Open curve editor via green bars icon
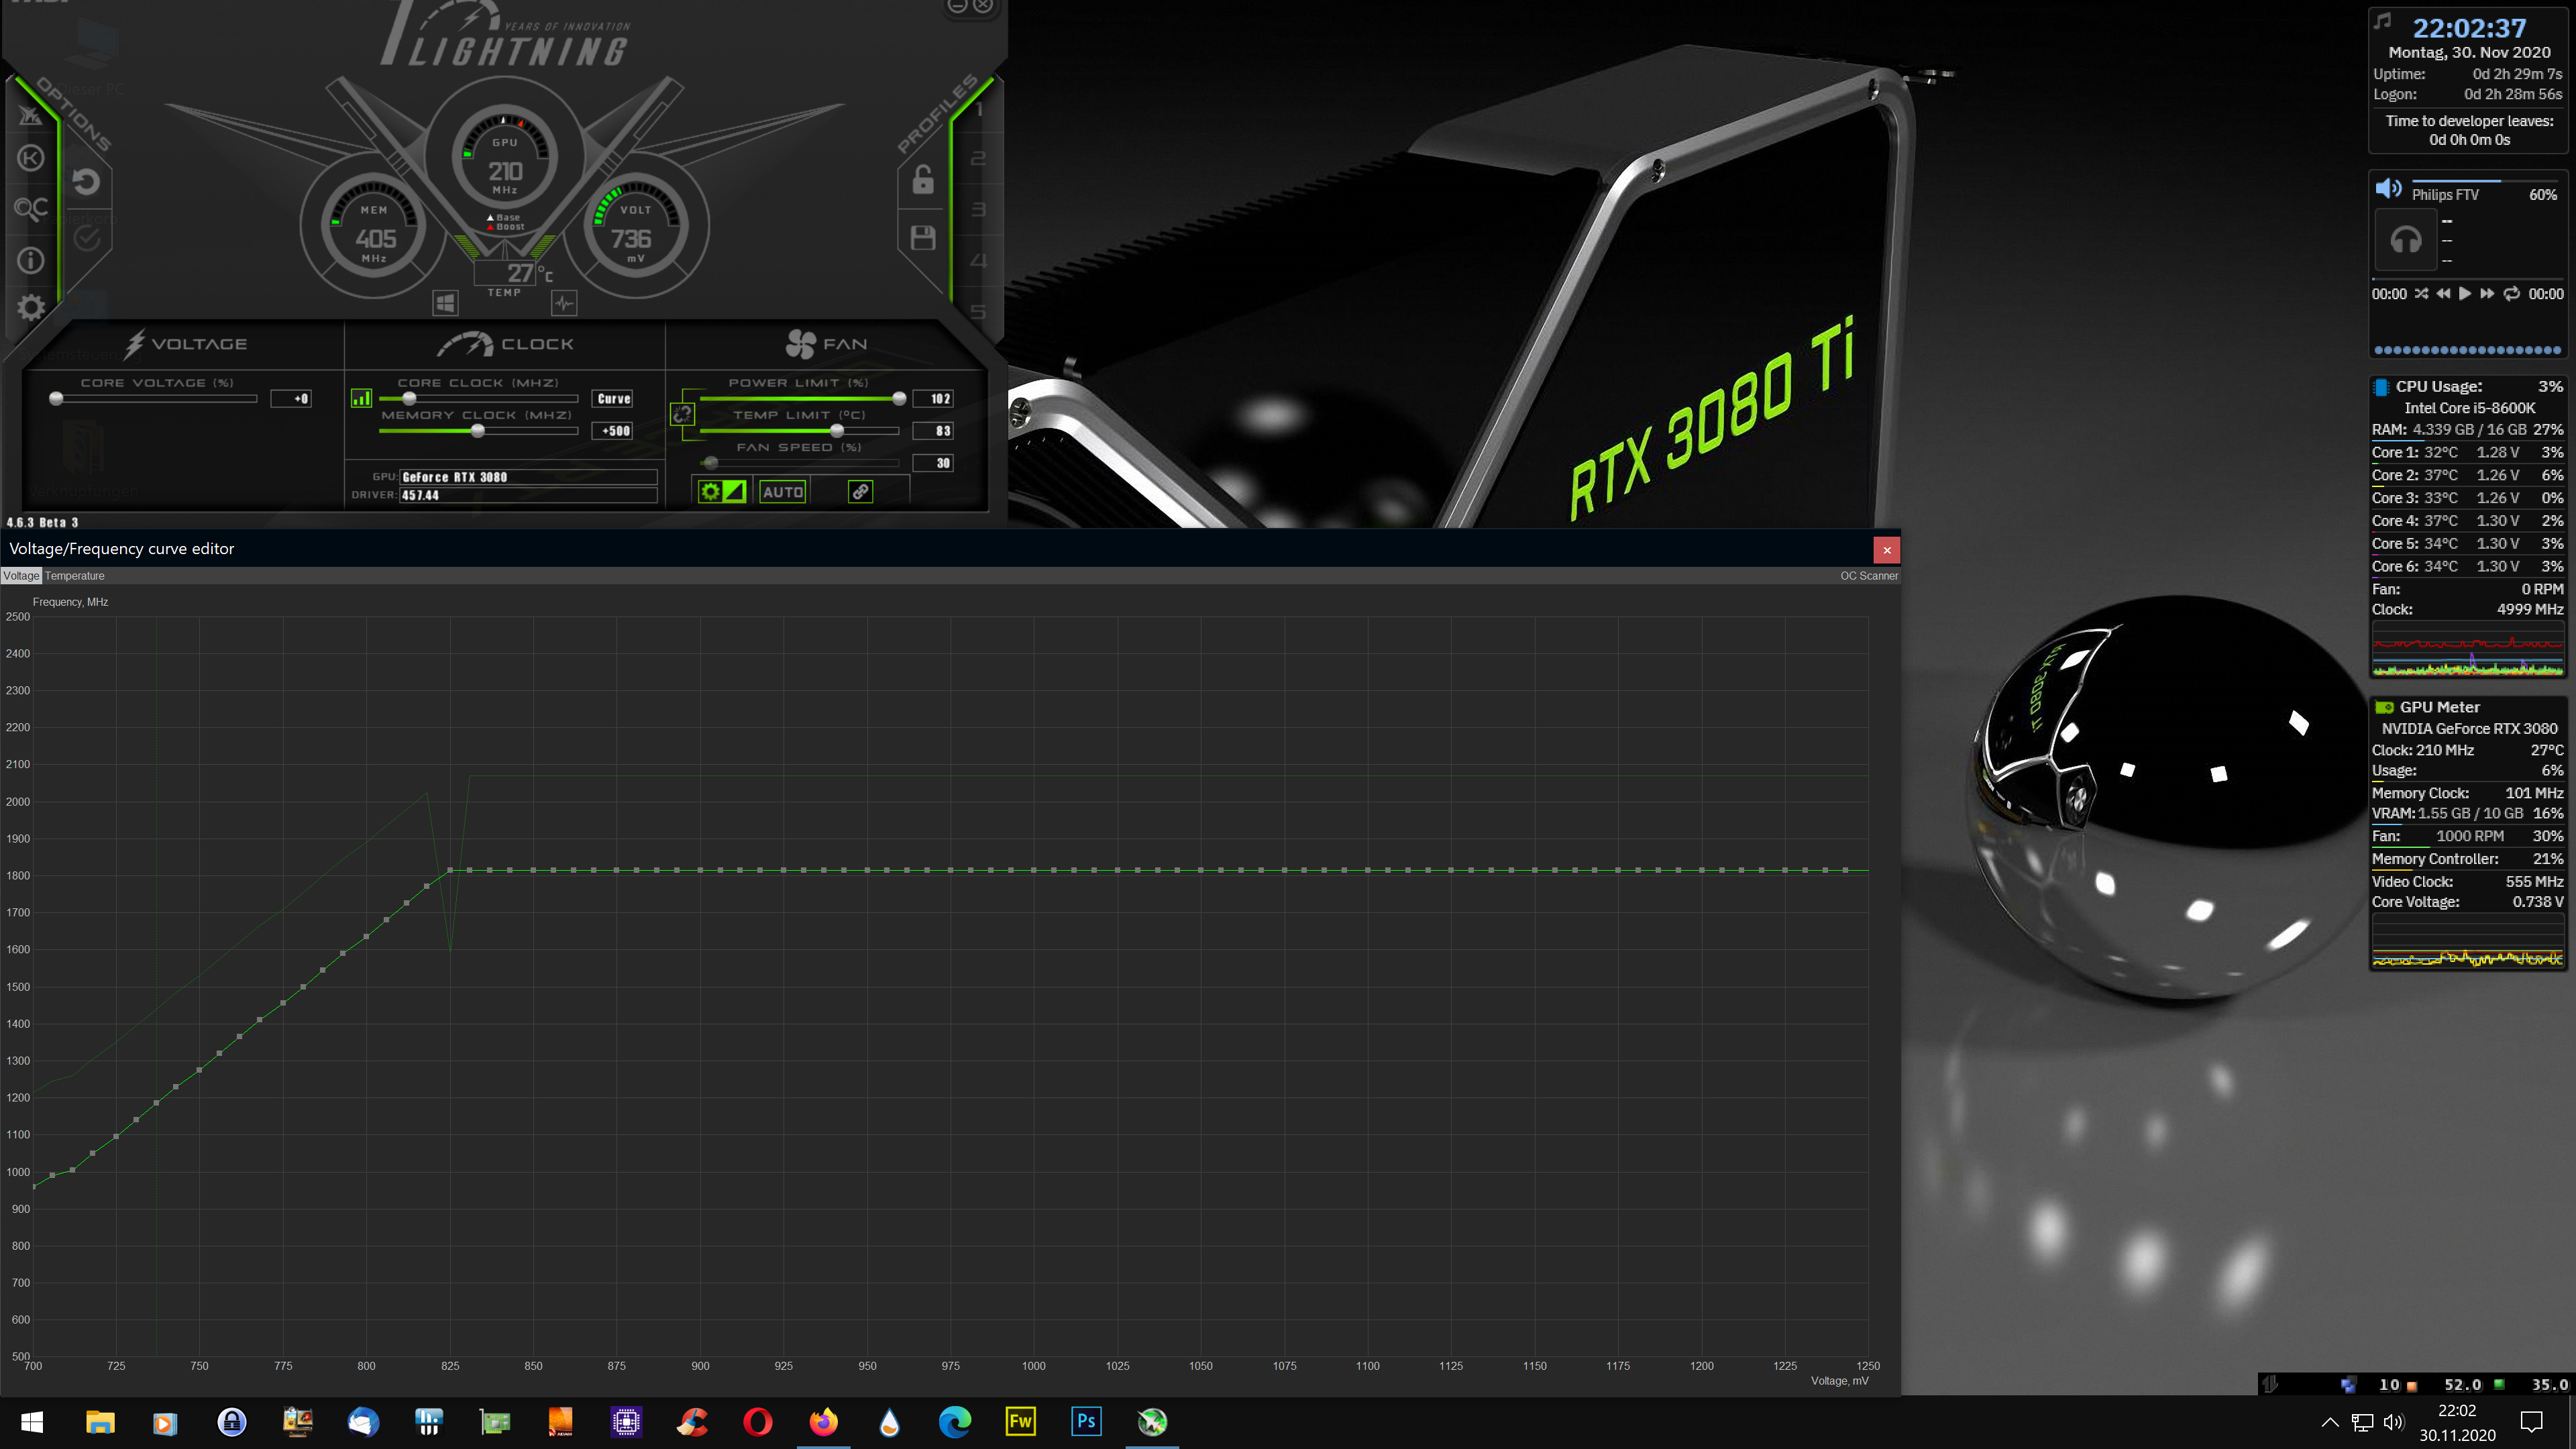The image size is (2576, 1449). point(361,398)
